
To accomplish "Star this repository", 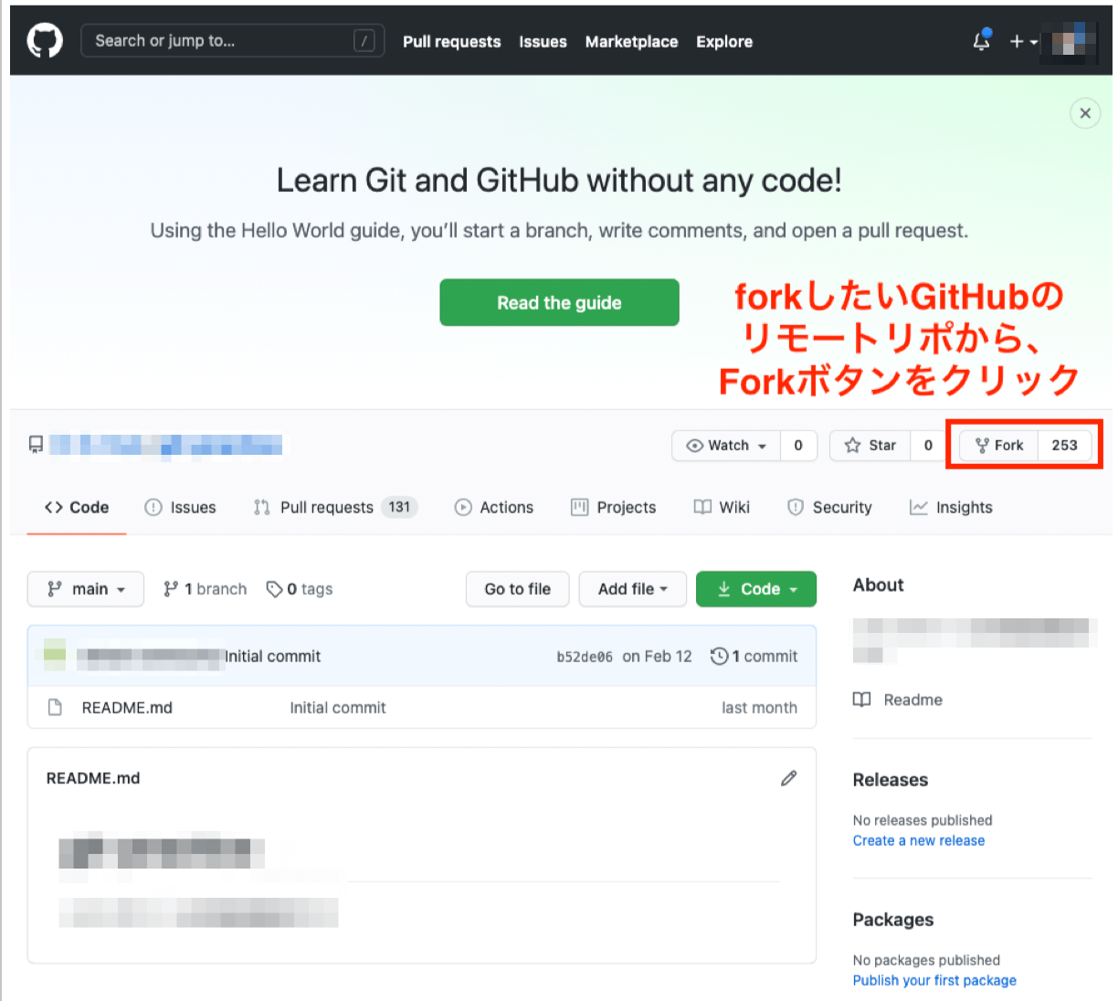I will coord(870,446).
